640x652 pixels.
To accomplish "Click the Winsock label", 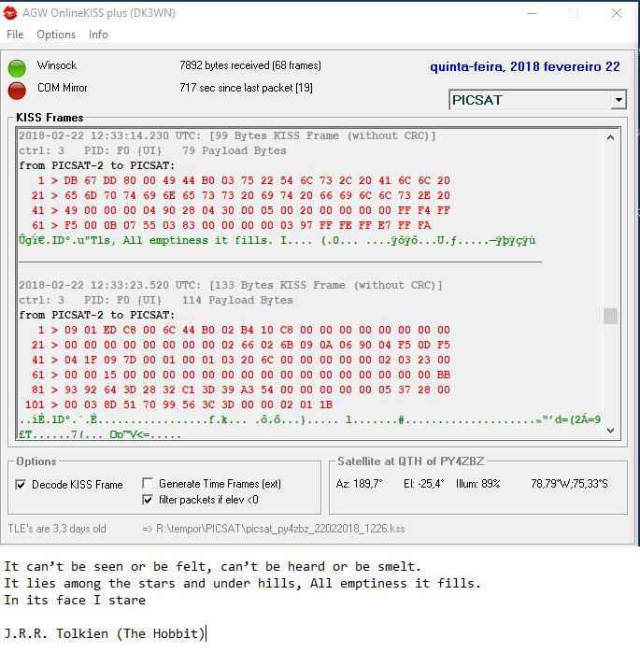I will click(x=57, y=65).
